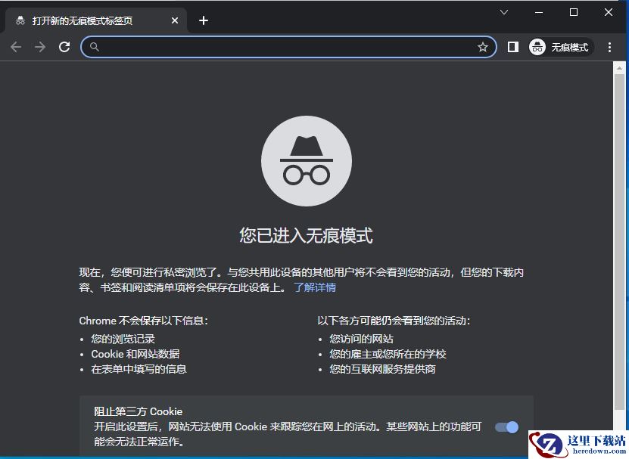Minimize the Chrome window

coord(539,12)
